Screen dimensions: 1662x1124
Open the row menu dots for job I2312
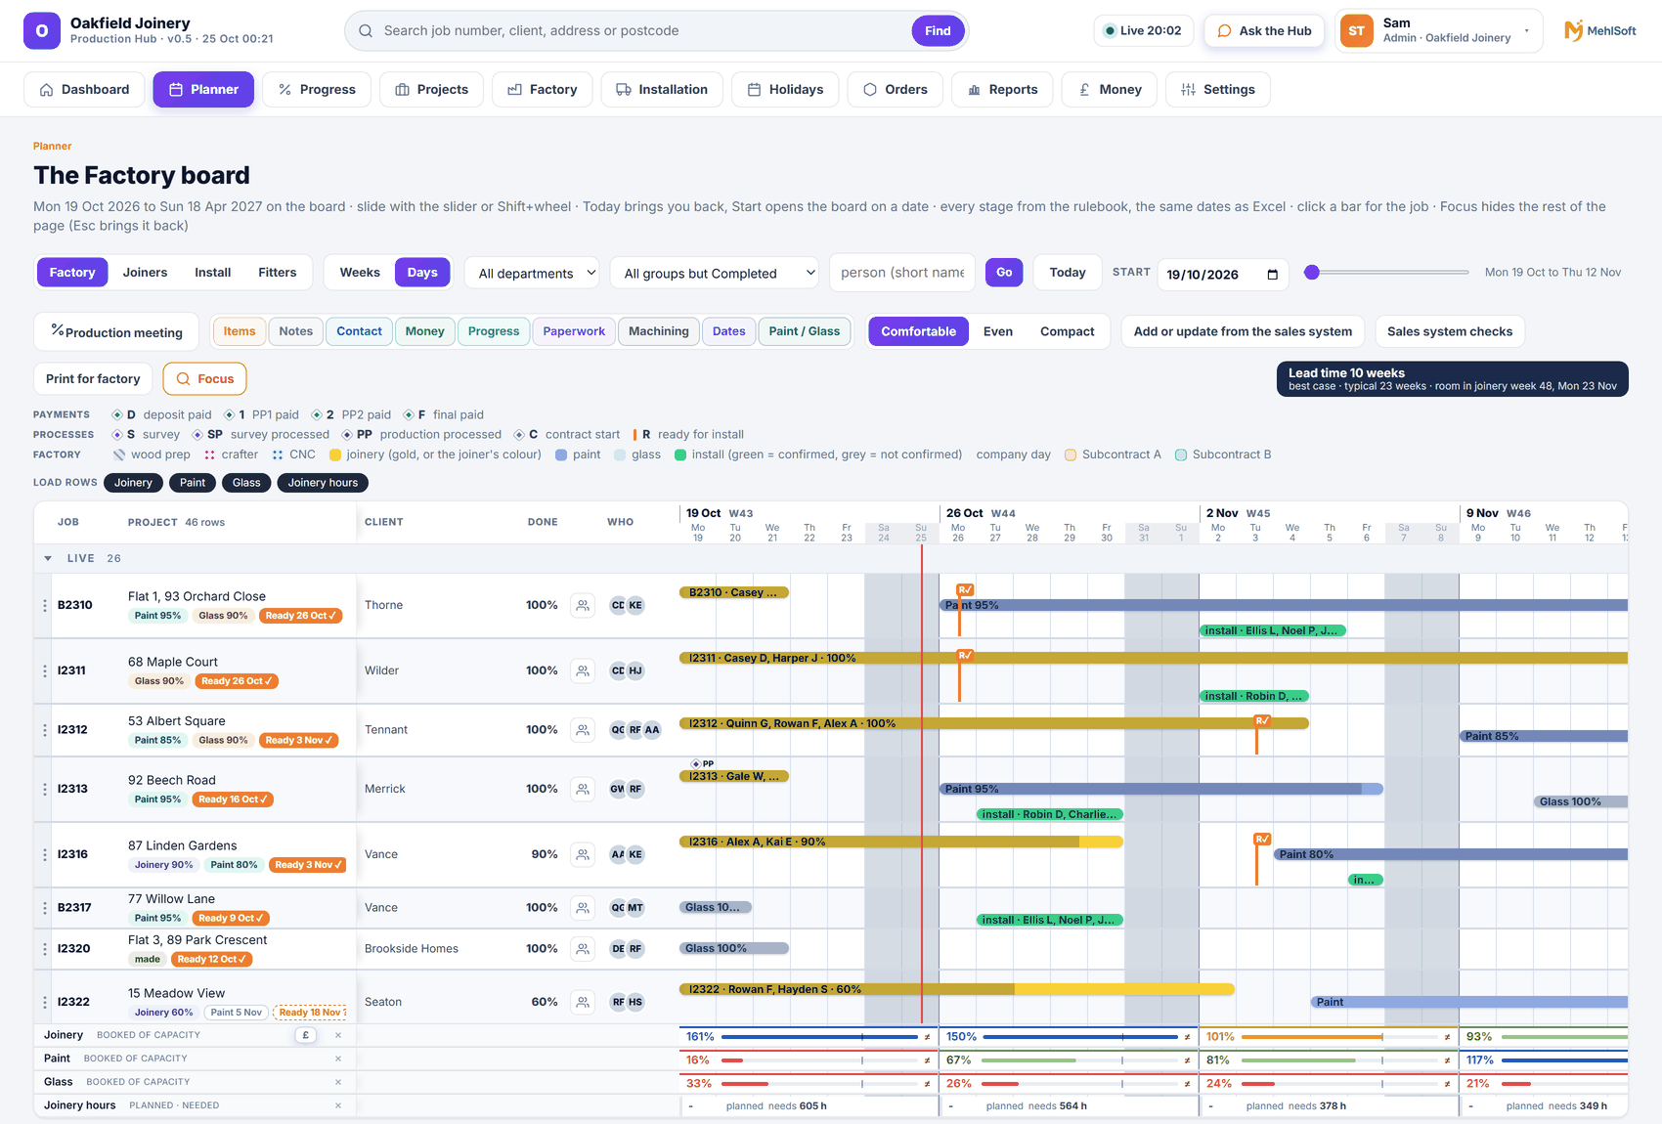tap(45, 730)
